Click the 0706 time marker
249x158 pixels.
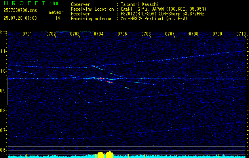[x=146, y=34]
